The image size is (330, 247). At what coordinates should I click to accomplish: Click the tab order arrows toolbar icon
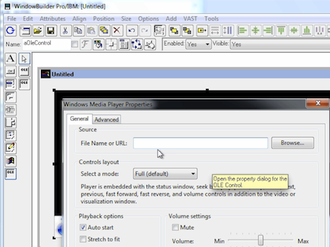pyautogui.click(x=137, y=44)
